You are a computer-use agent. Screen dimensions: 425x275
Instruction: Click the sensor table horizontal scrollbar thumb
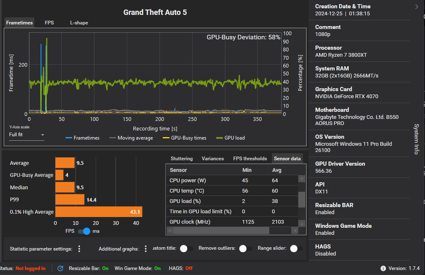(222, 231)
